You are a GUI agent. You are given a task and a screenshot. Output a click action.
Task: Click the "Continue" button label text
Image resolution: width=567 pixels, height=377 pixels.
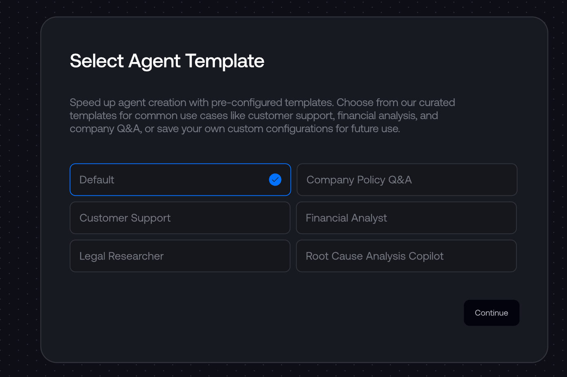coord(491,313)
